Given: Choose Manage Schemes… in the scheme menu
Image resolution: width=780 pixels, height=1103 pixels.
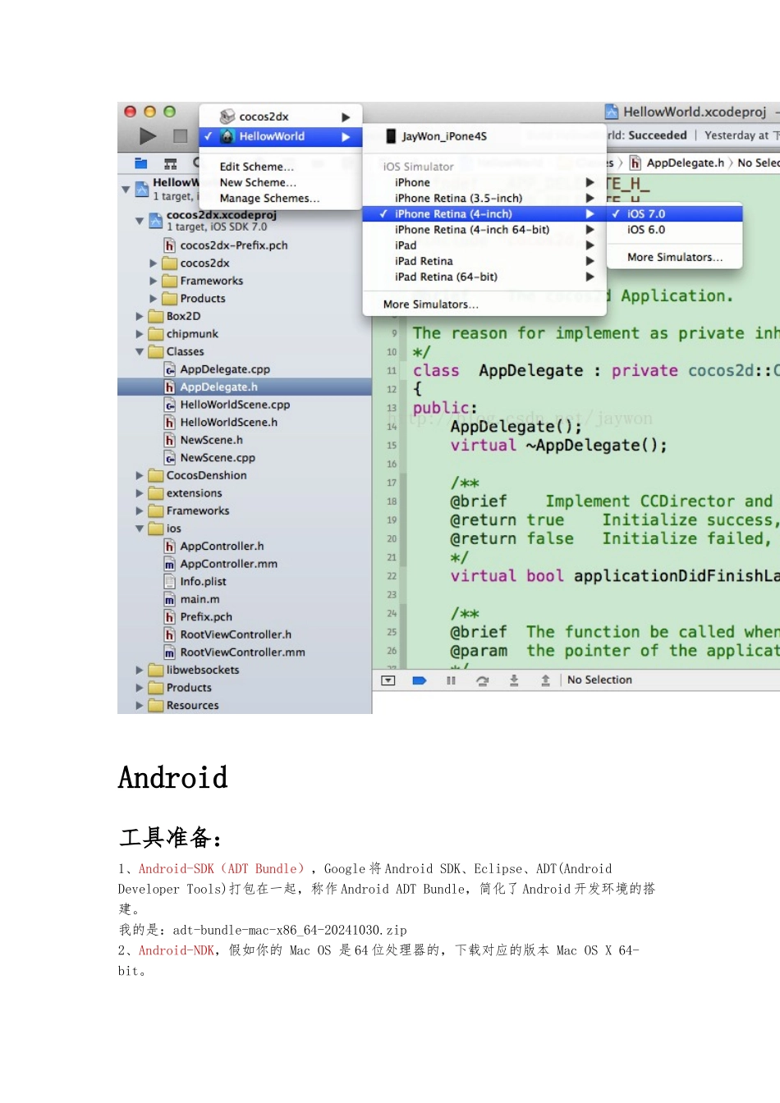Looking at the screenshot, I should coord(269,198).
